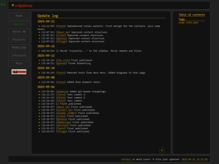Open the About me menu item

[19, 32]
